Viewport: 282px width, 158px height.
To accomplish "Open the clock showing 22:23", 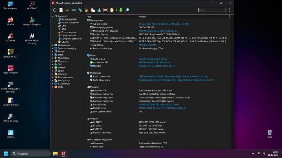I will pos(273,154).
